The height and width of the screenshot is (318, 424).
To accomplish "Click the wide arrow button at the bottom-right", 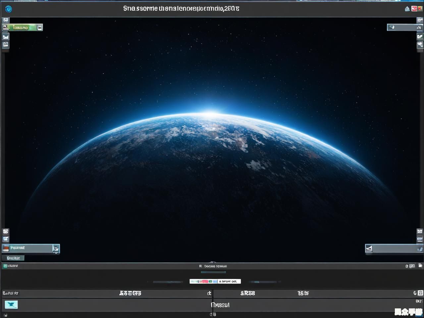I will [394, 248].
